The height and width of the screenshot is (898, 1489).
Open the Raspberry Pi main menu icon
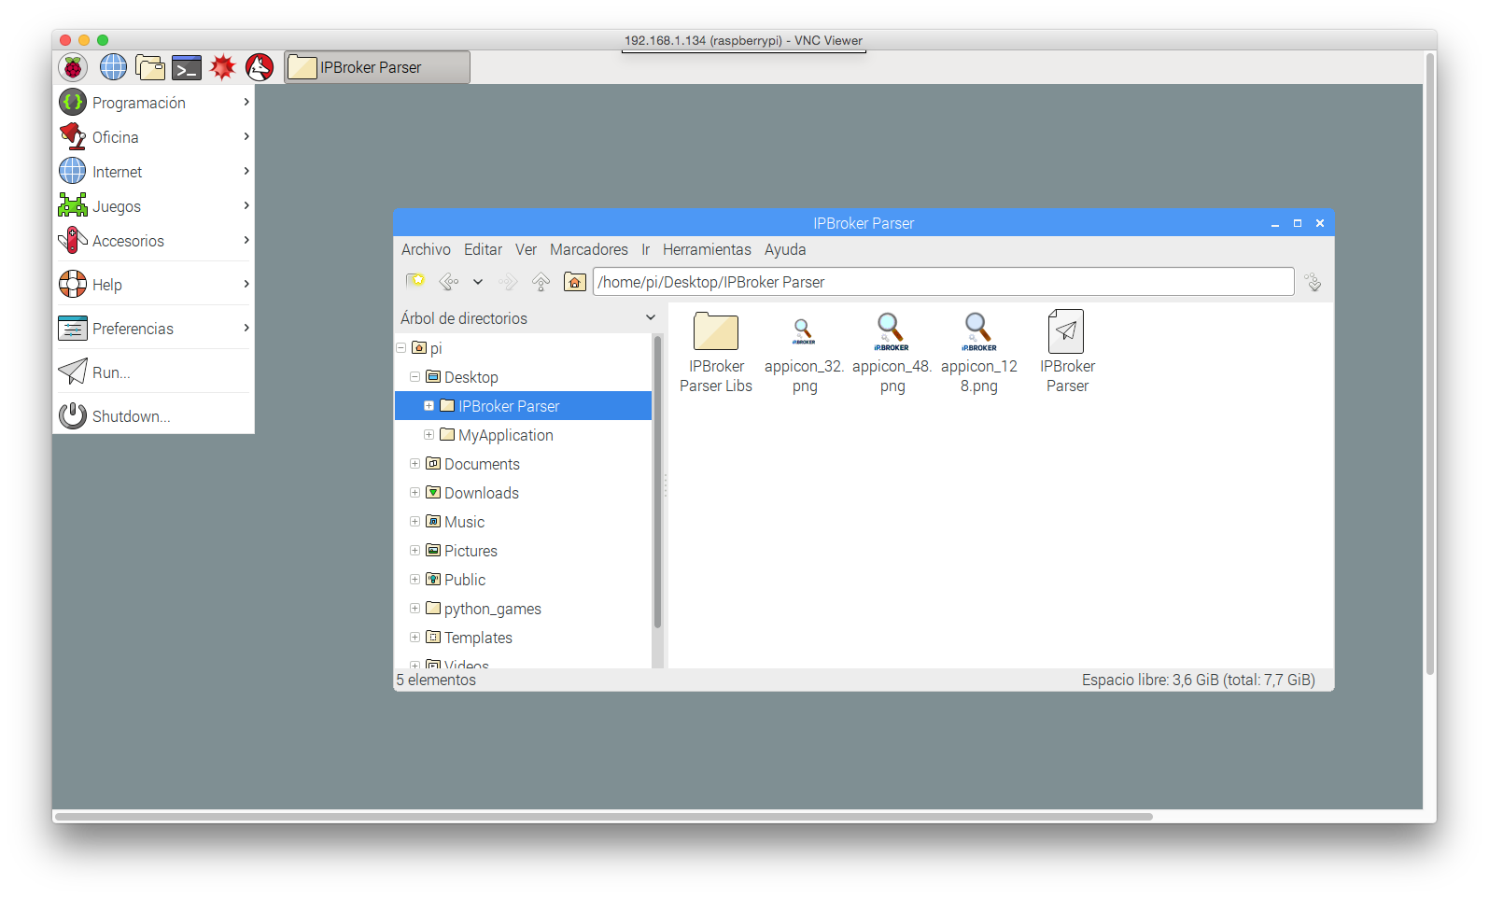[73, 67]
